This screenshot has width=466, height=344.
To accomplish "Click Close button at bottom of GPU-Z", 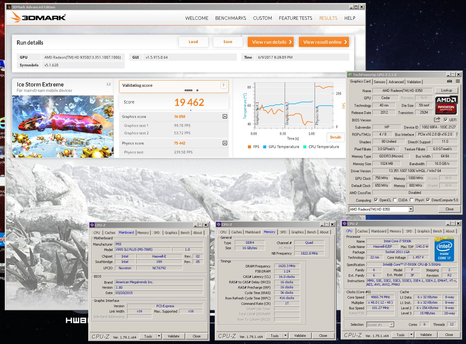I will pos(449,209).
